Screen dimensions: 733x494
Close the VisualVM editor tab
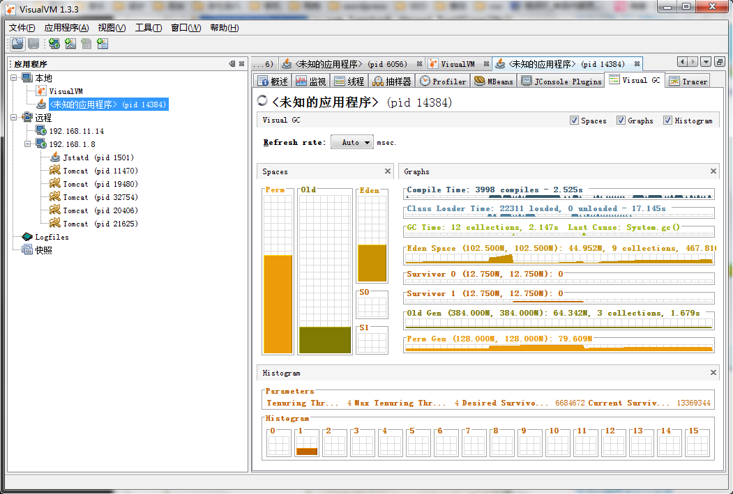click(487, 64)
